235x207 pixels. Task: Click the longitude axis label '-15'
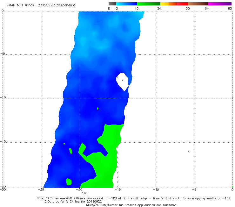coord(117,189)
